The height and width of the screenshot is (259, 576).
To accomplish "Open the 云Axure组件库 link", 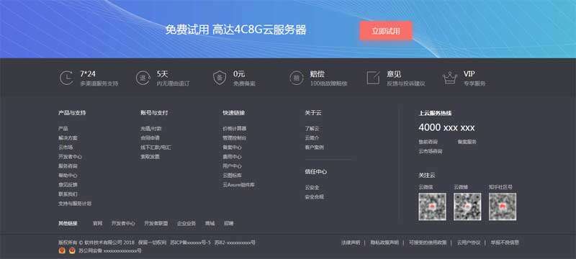I will [x=238, y=185].
